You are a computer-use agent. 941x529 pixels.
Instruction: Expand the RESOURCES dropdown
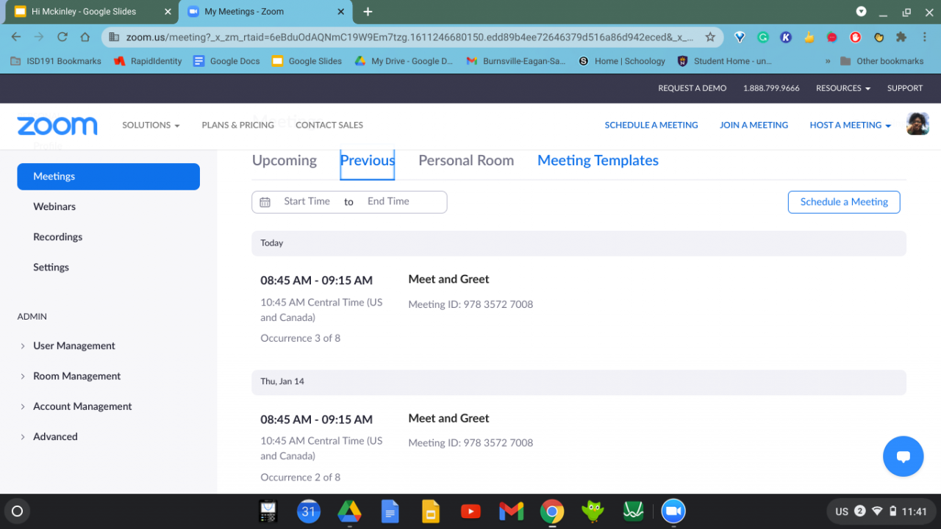(842, 88)
